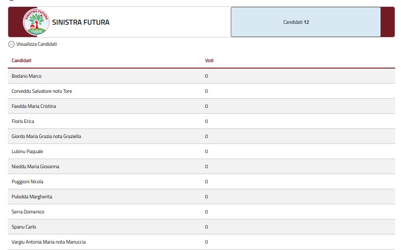Viewport: 402px width, 250px height.
Task: Click the circled minus icon beside Visualizza Candidati
Action: (x=11, y=44)
